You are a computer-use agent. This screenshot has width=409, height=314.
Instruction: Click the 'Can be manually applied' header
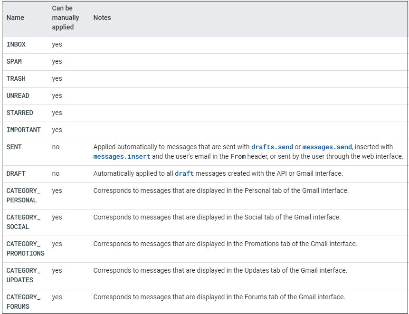point(65,18)
